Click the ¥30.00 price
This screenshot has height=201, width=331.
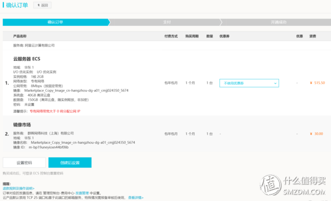(317, 134)
